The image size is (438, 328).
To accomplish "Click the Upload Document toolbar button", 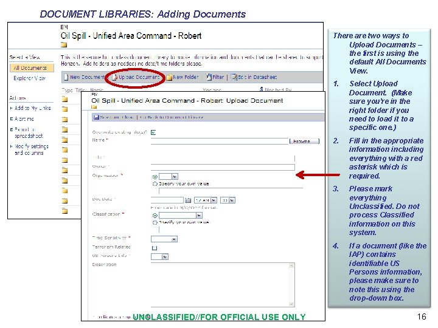I will tap(136, 77).
